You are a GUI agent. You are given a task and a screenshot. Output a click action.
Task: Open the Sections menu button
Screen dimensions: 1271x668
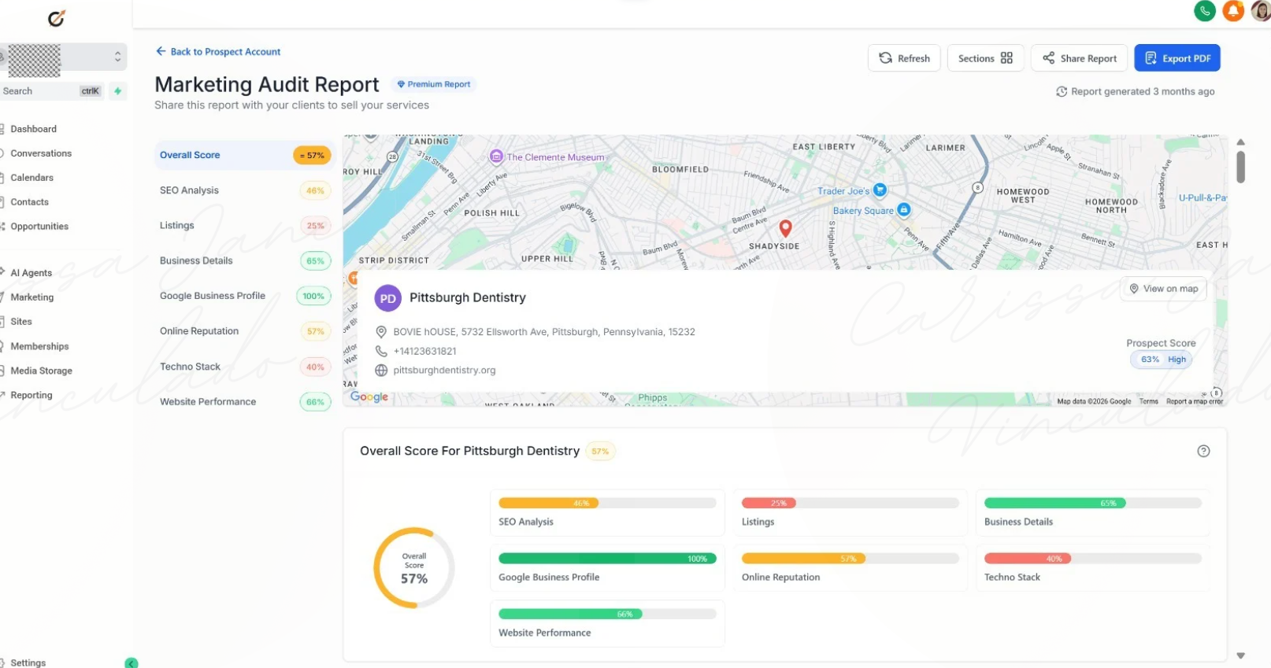click(985, 58)
